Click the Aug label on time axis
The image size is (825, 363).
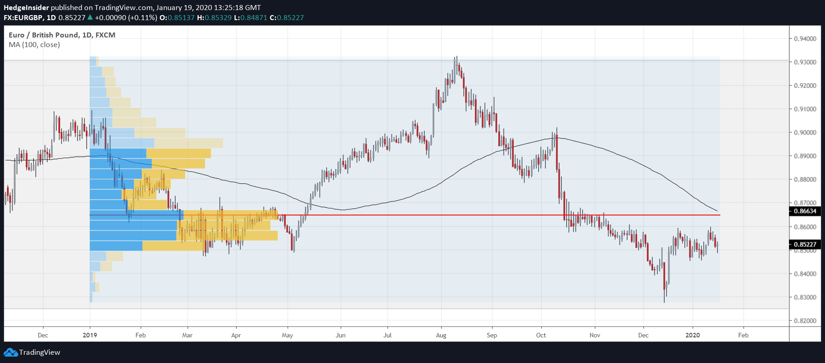coord(441,335)
